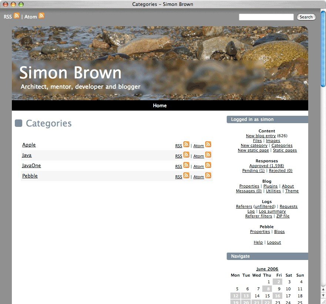Open the Log summary link
Viewport: 326px width, 304px height.
[272, 211]
